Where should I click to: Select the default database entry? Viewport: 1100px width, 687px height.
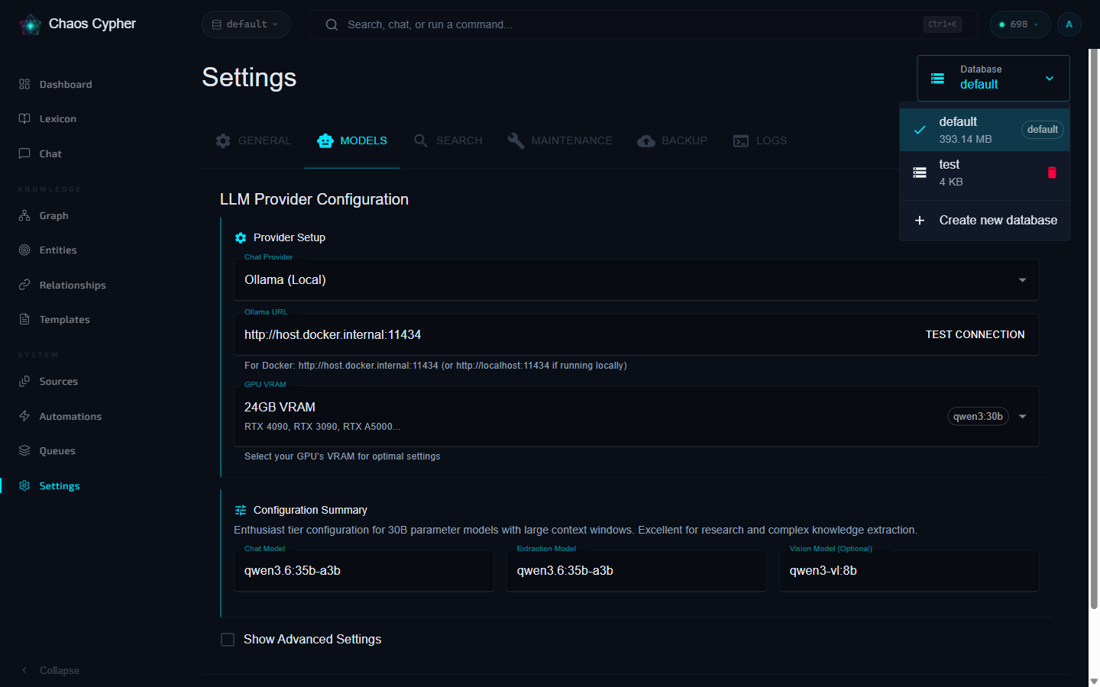(x=985, y=130)
